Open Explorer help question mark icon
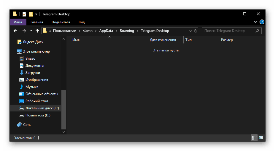The width and height of the screenshot is (275, 151). pos(262,22)
